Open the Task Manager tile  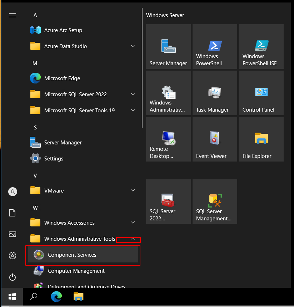[215, 93]
